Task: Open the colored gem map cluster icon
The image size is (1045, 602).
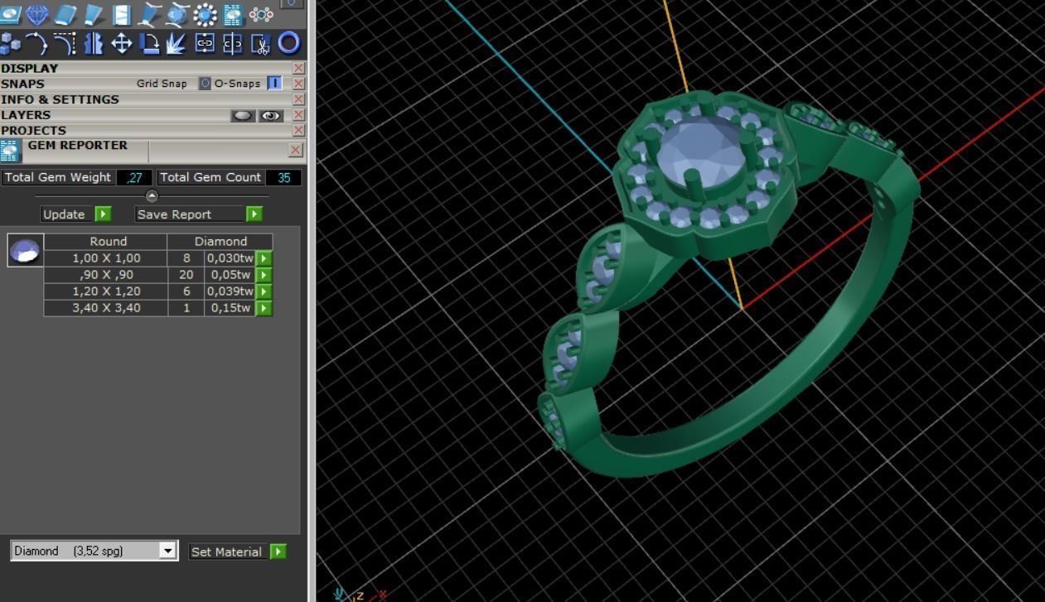Action: pyautogui.click(x=261, y=14)
